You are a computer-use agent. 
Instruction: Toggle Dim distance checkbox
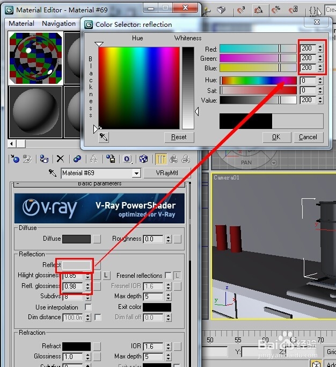coord(98,317)
